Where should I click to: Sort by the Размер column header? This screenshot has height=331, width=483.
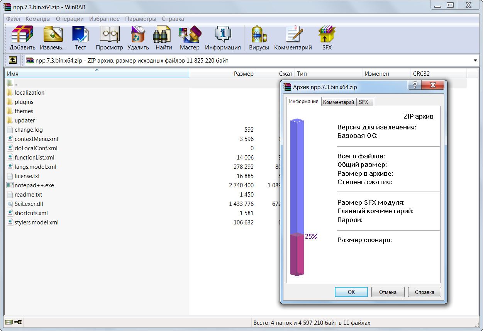click(x=222, y=73)
